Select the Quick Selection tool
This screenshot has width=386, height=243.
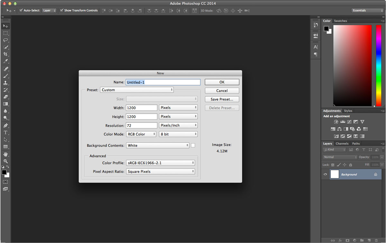tap(5, 47)
